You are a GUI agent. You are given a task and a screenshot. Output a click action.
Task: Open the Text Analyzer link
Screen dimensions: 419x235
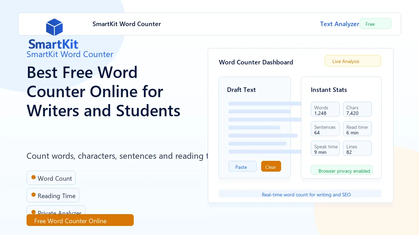click(x=339, y=24)
